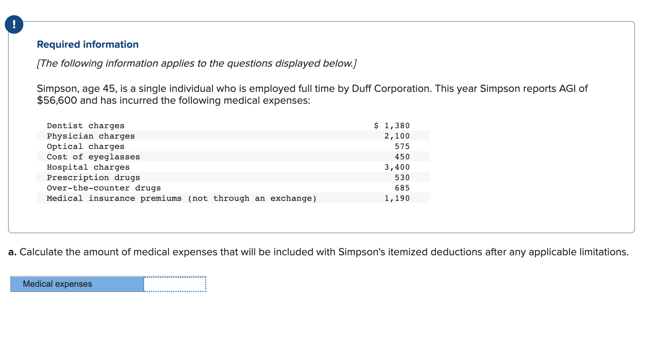Viewport: 660px width, 352px height.
Task: Click inside the Medical expenses input field
Action: 174,284
